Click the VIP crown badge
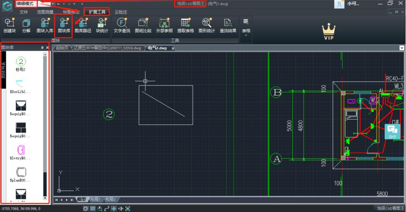Viewport: 406px width, 212px height. point(328,32)
